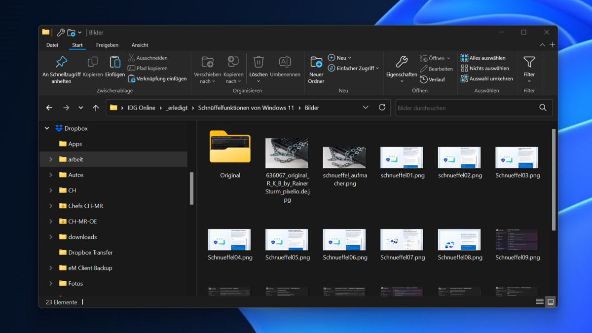Go up one folder level
Viewport: 592px width, 333px height.
pyautogui.click(x=96, y=108)
